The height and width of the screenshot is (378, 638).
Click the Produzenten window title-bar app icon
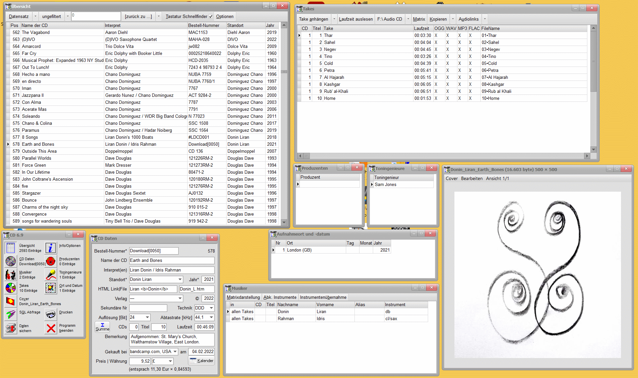click(298, 168)
